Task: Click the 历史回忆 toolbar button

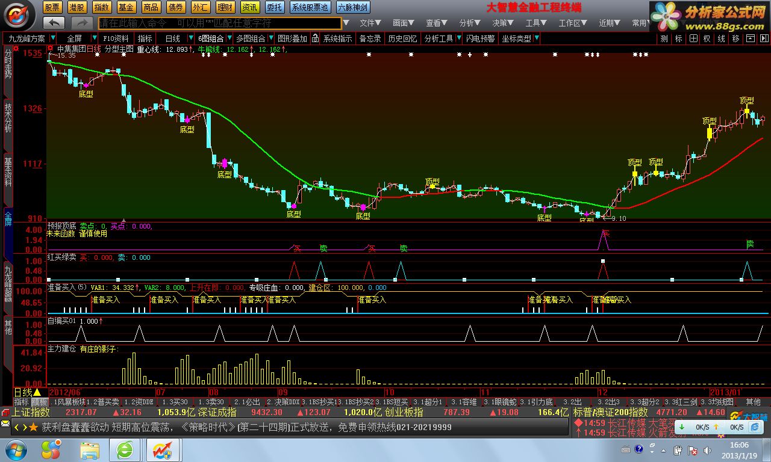Action: coord(402,38)
